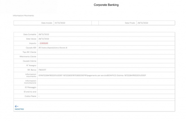The width and height of the screenshot is (186, 121).
Task: Click the Informazioni Movimento section heading
Action: click(x=23, y=15)
